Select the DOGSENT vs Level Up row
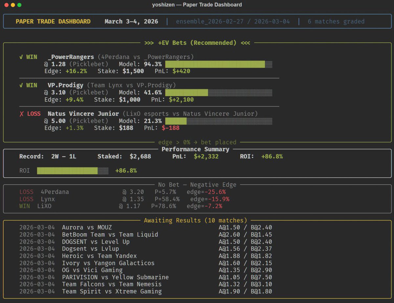 pos(145,242)
